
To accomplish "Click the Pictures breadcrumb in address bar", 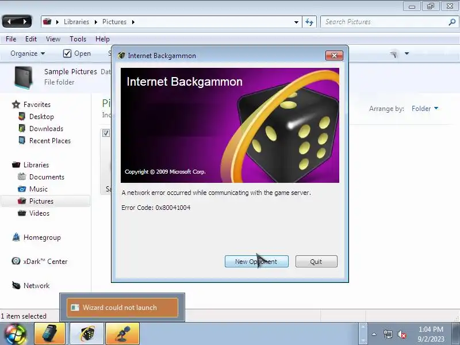I will [x=114, y=22].
